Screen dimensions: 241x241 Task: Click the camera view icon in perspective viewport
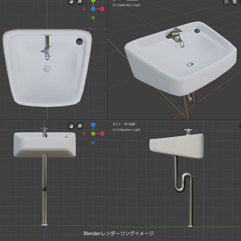[x=235, y=2]
